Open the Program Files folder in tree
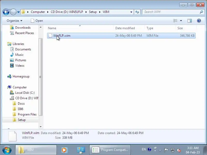This screenshot has height=155, width=207. click(x=25, y=114)
